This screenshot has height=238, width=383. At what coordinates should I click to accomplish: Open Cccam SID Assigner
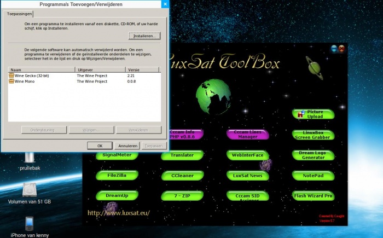click(248, 196)
